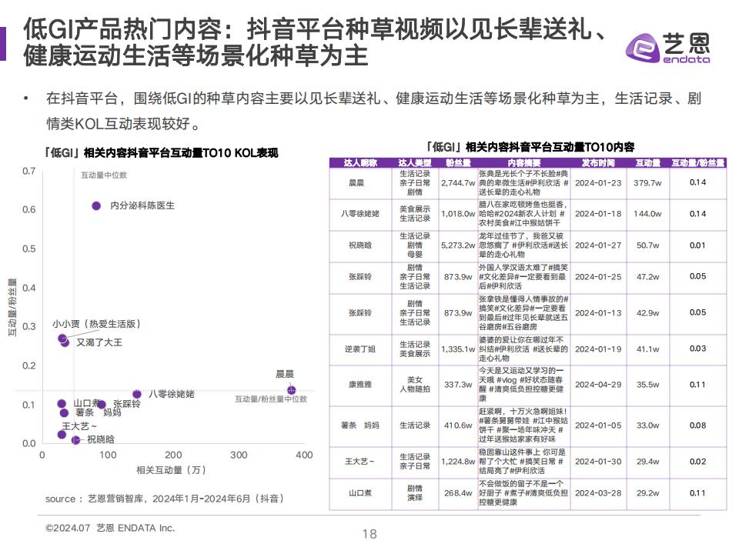The width and height of the screenshot is (739, 554).
Task: Click the 41.1w interaction value
Action: tap(647, 349)
